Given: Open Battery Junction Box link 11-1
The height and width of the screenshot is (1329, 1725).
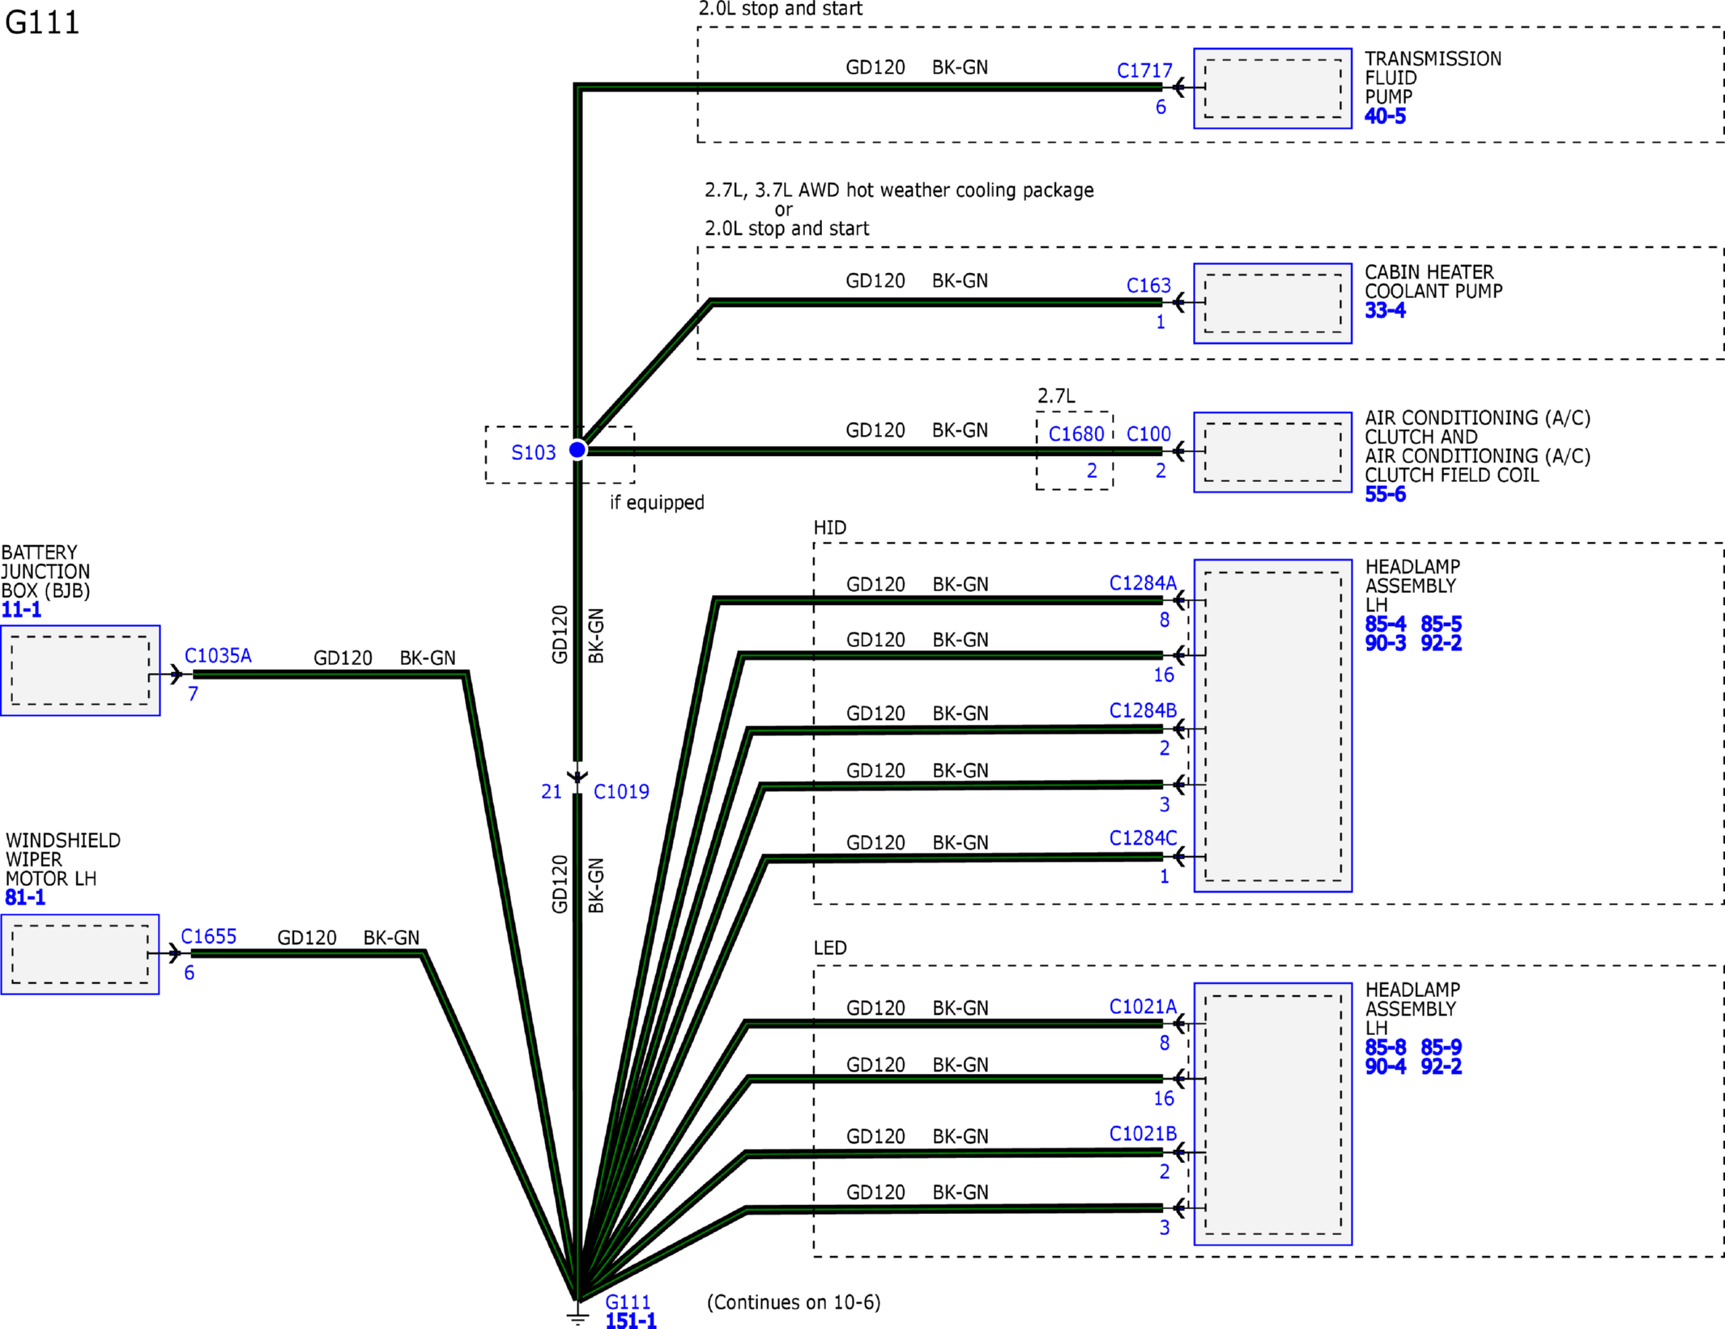Looking at the screenshot, I should [21, 611].
